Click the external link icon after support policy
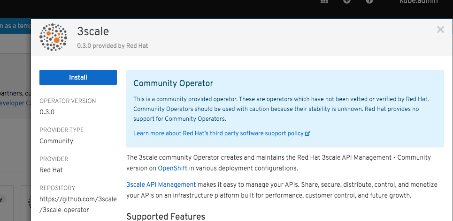Image resolution: width=453 pixels, height=221 pixels. coord(307,133)
